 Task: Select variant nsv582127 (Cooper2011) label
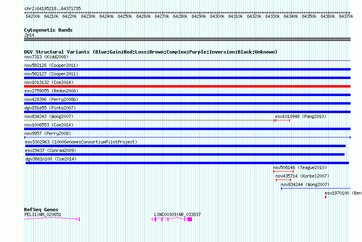pyautogui.click(x=51, y=74)
